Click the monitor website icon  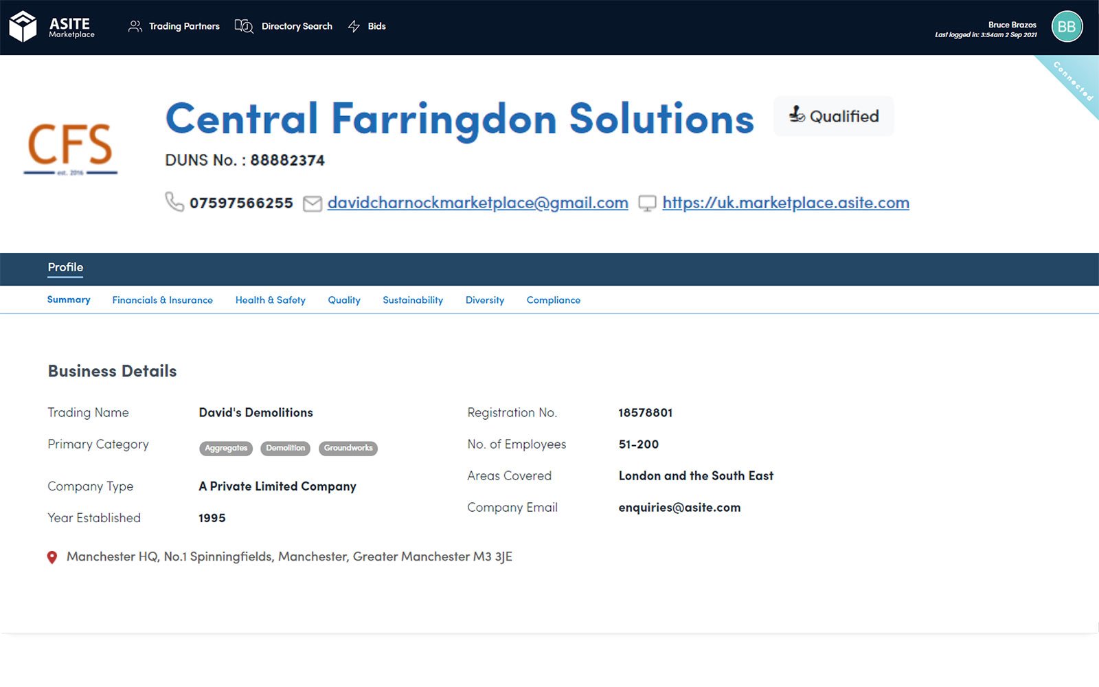[x=647, y=204]
